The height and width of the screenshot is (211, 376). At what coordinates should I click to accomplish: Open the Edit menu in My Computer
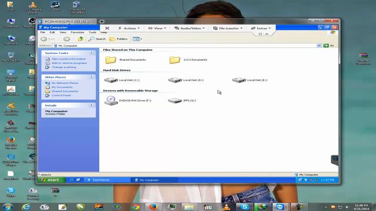pyautogui.click(x=52, y=32)
